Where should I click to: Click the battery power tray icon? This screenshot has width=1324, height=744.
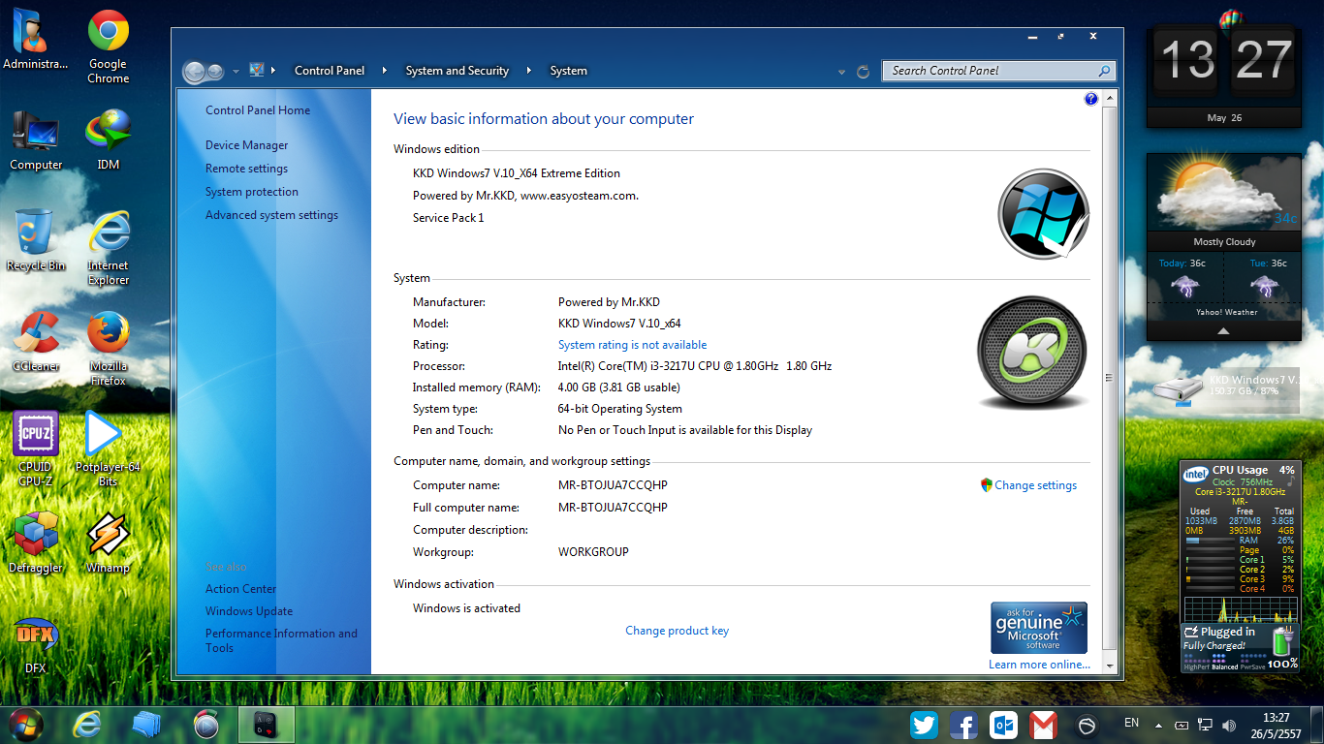[1182, 725]
